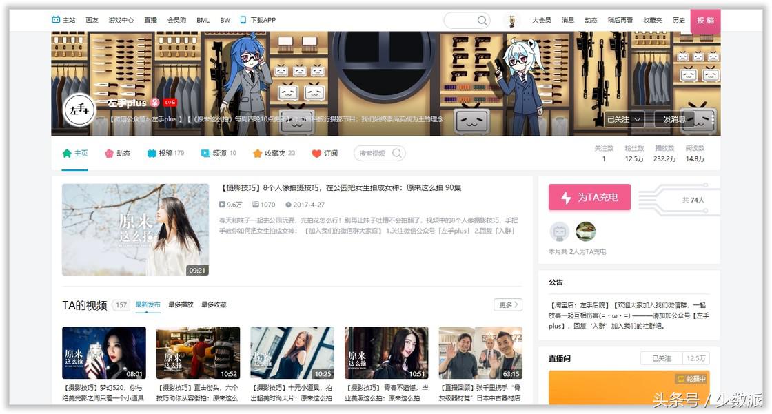The image size is (772, 414).
Task: Open 消息 in the top bar
Action: point(568,20)
